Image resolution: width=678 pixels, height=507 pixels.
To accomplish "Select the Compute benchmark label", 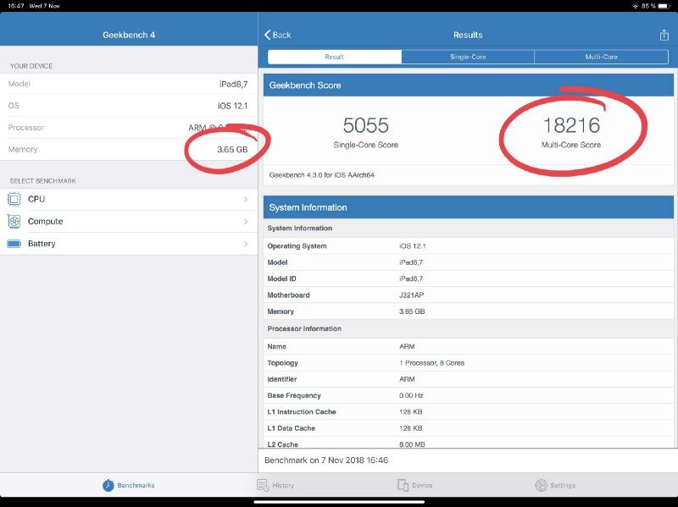I will [x=46, y=222].
